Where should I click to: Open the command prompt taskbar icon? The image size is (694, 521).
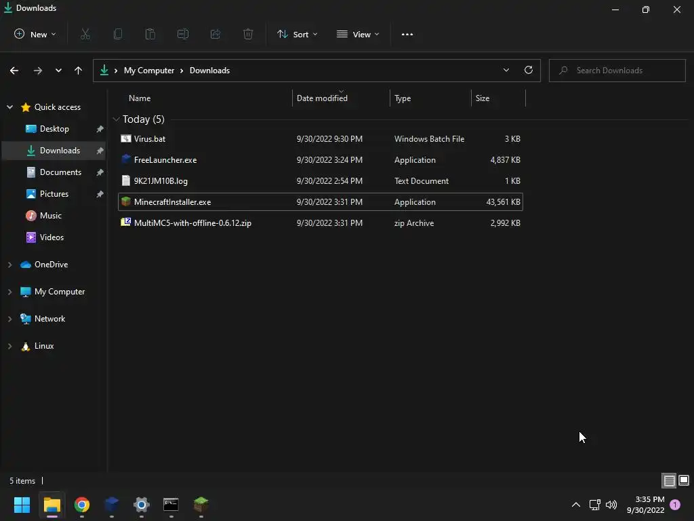tap(171, 505)
